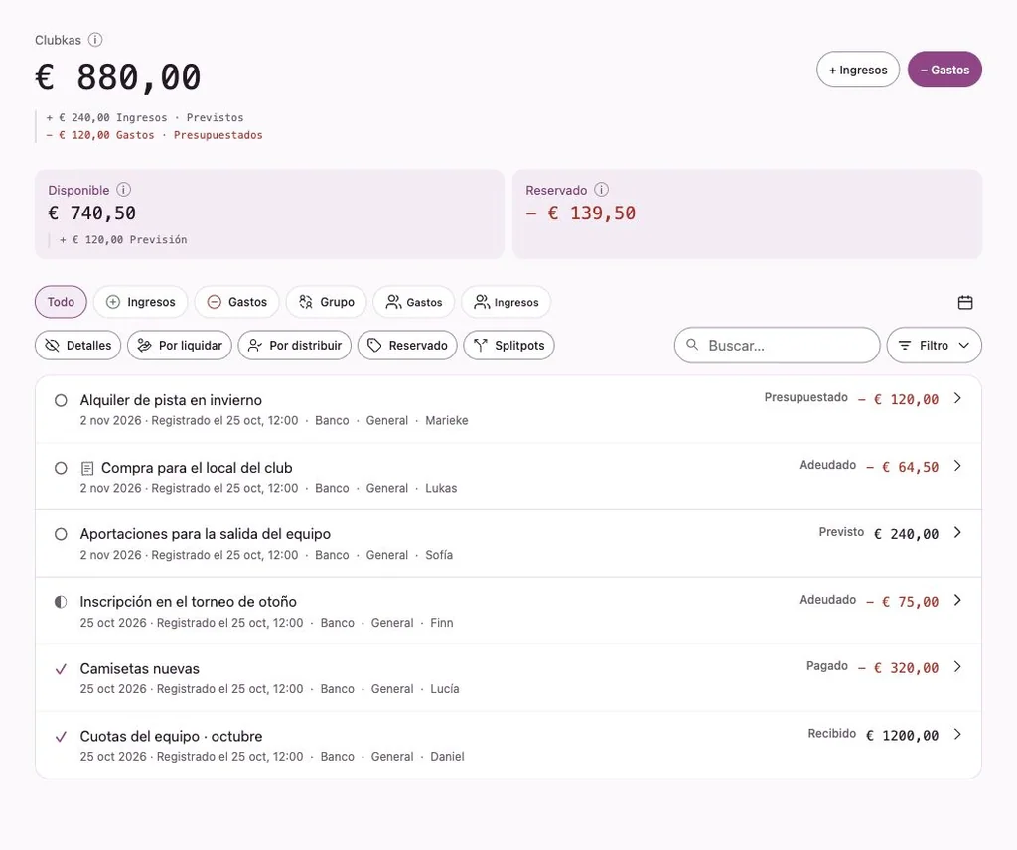Viewport: 1017px width, 850px height.
Task: Select the Gastos tab with minus icon
Action: click(236, 302)
